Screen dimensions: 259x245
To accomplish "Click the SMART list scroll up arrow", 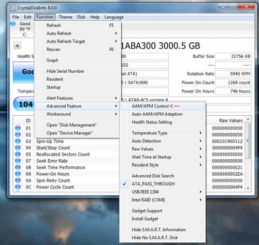I will click(x=248, y=119).
